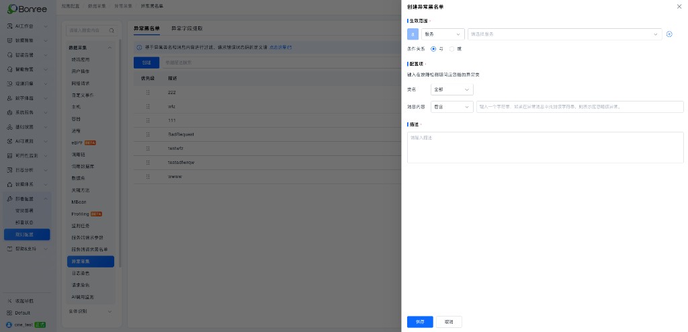This screenshot has height=332, width=688.
Task: Select Profiling in the config list
Action: [x=91, y=214]
